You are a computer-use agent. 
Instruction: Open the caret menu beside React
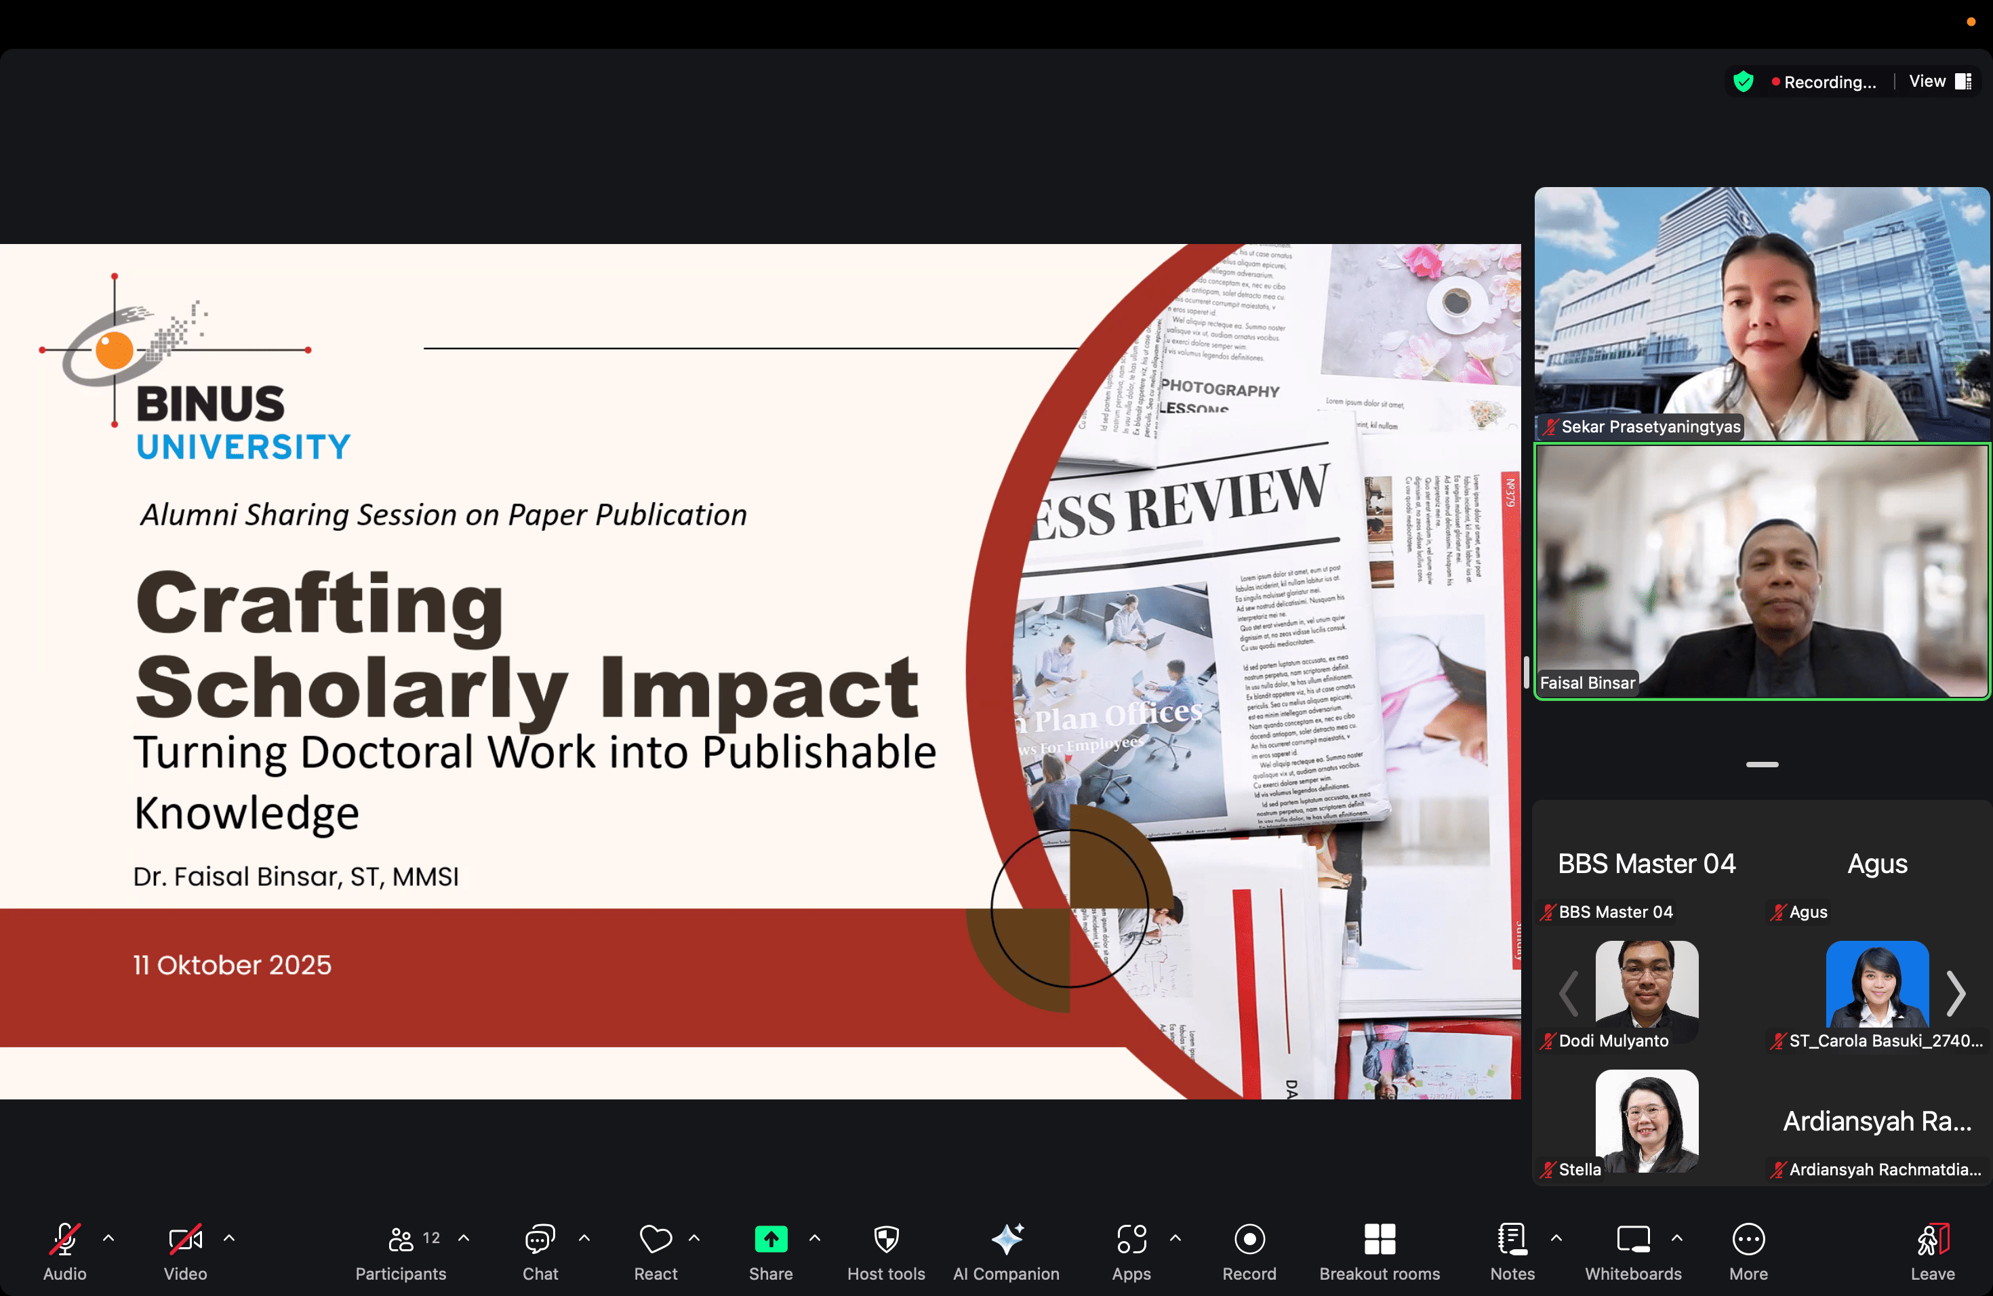(694, 1238)
